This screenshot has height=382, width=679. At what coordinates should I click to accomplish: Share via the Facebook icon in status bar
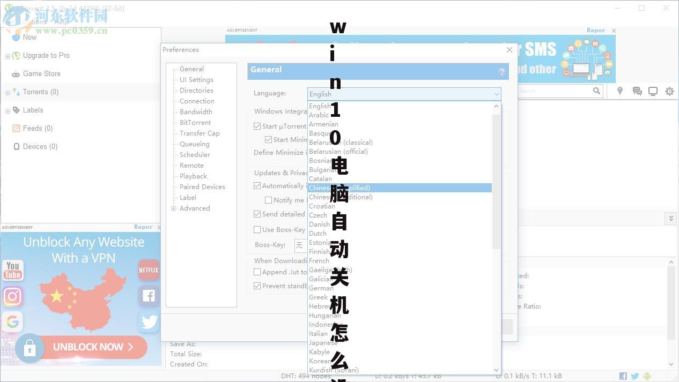click(623, 376)
